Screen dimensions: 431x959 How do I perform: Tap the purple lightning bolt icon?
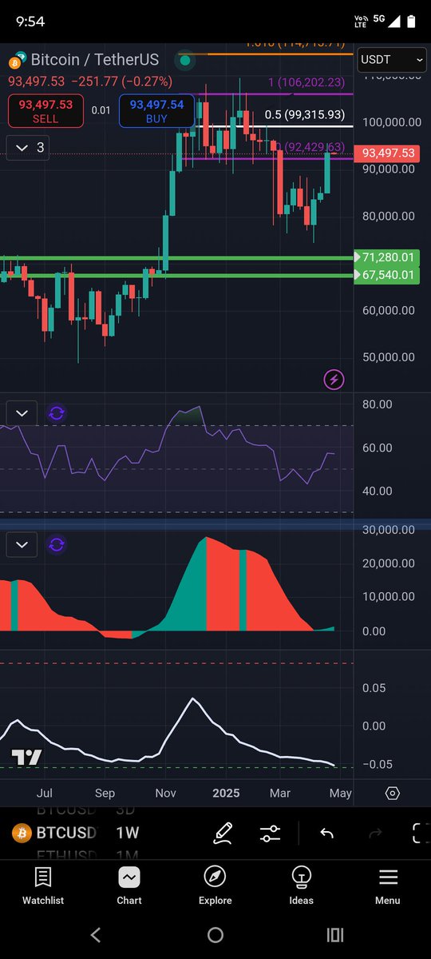334,380
